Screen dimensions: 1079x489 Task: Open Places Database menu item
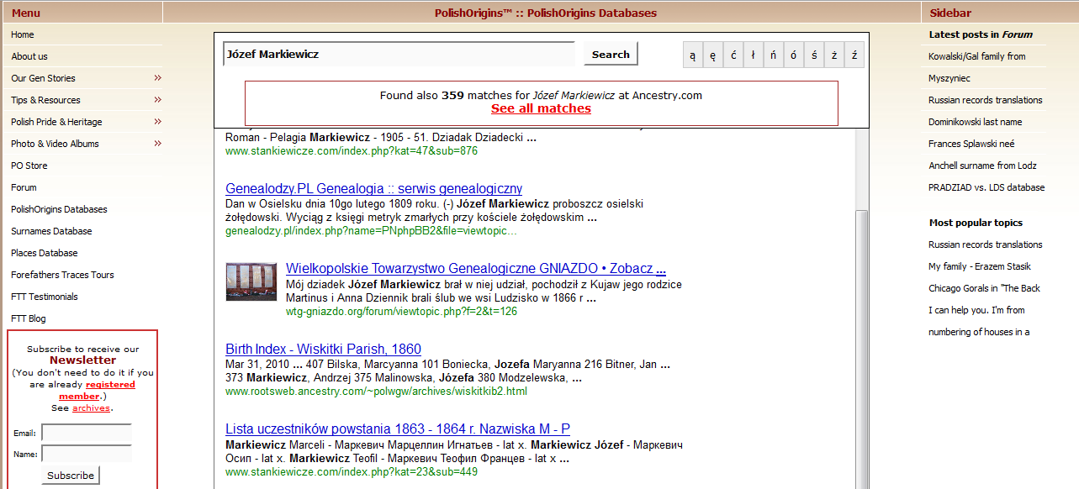[45, 253]
